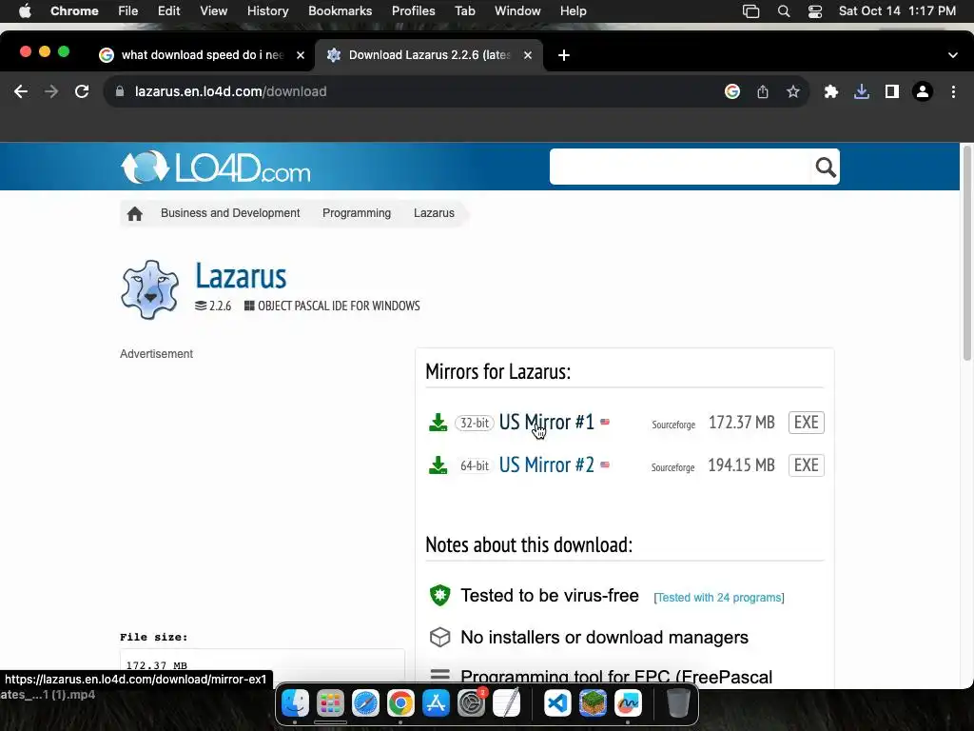Screen dimensions: 974x731
Task: Open Spotlight search in menu bar
Action: (784, 11)
